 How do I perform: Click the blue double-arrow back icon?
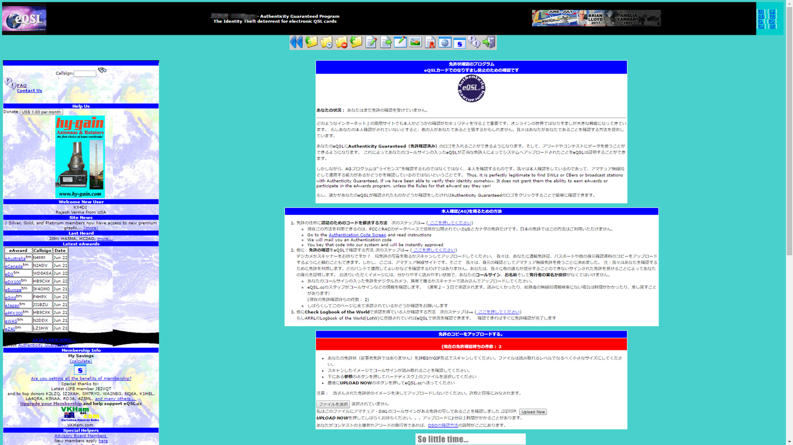pyautogui.click(x=296, y=42)
